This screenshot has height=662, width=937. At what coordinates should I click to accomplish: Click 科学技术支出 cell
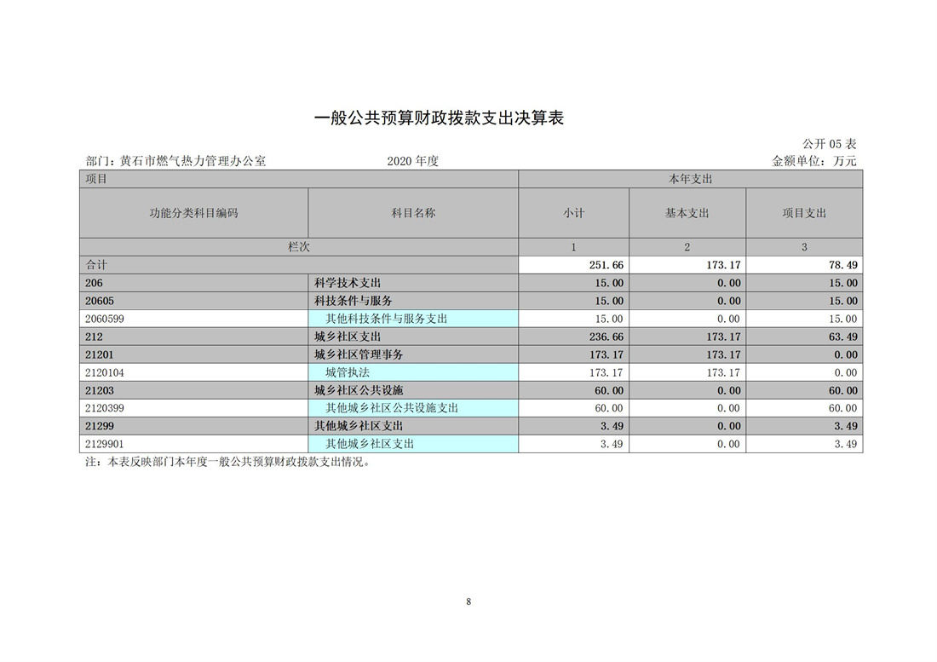(x=413, y=283)
